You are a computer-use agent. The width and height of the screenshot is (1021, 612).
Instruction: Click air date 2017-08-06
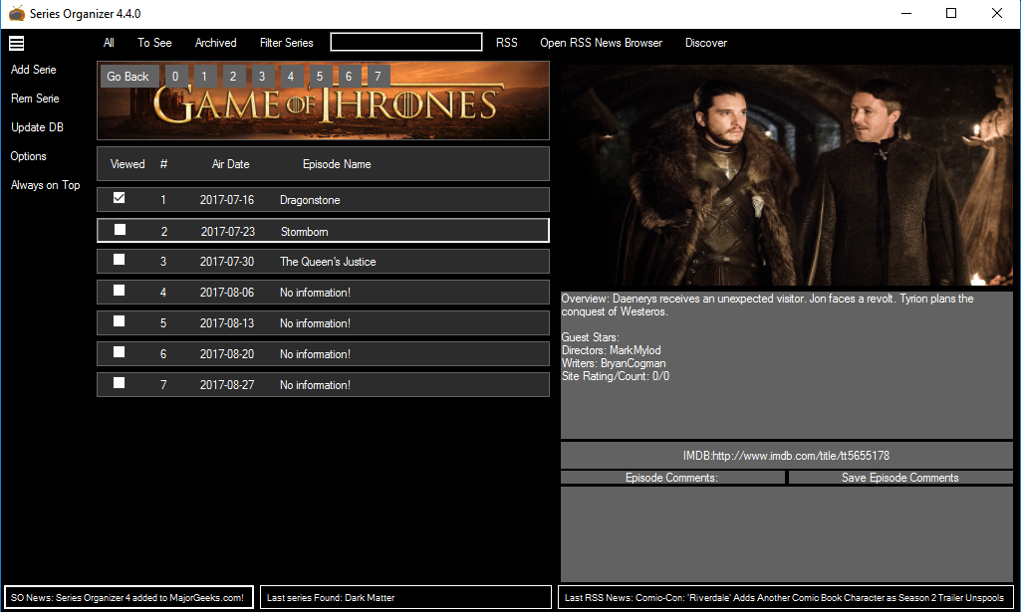(226, 293)
